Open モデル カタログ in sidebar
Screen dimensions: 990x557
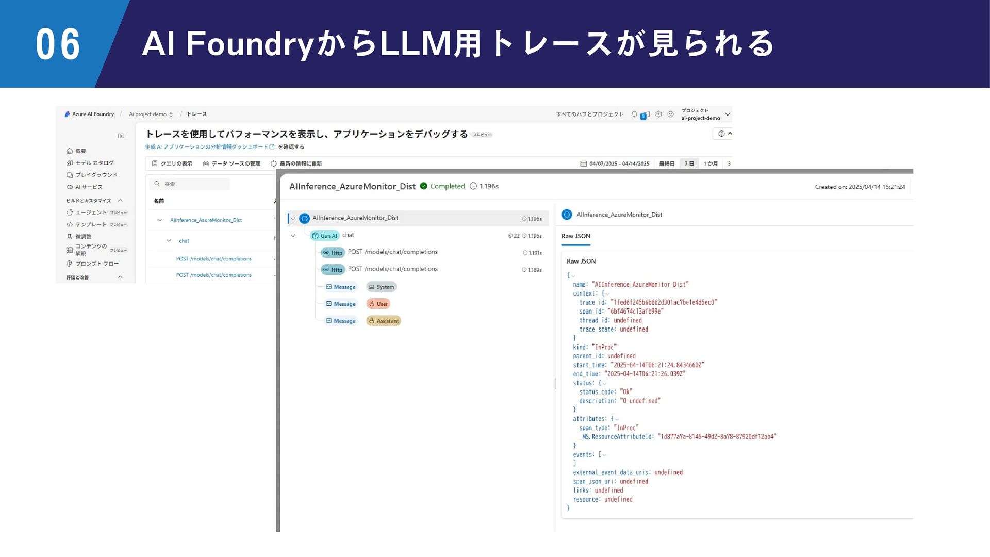(x=94, y=163)
